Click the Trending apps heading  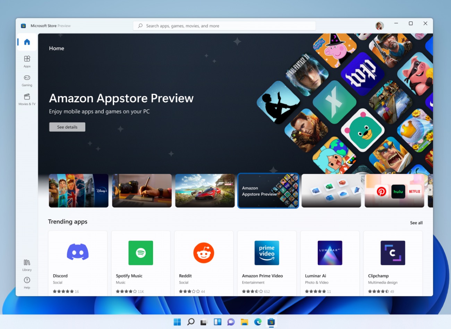(68, 222)
